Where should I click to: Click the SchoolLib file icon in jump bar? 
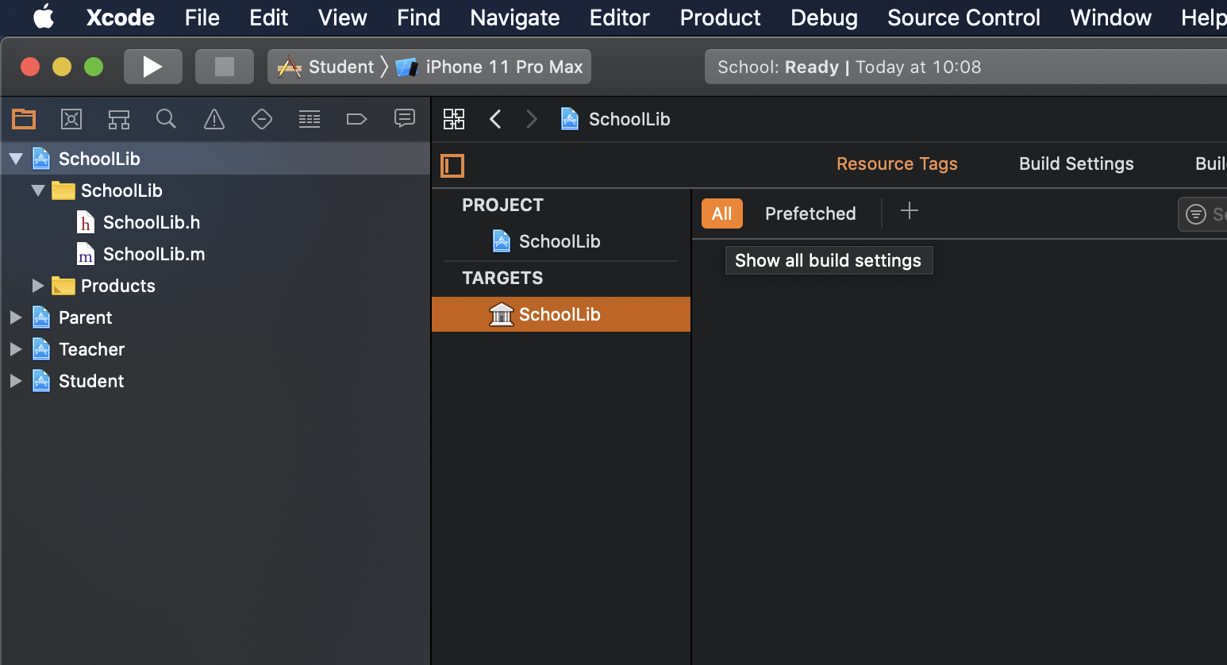pyautogui.click(x=570, y=119)
